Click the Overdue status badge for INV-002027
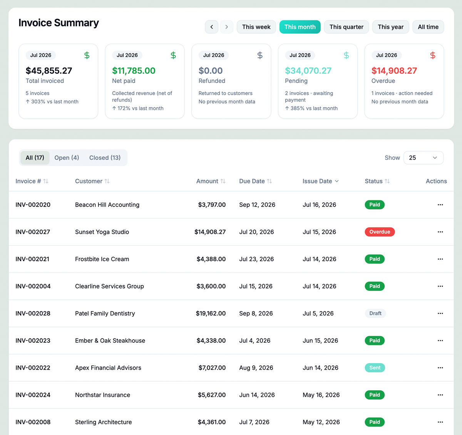The width and height of the screenshot is (462, 435). pos(380,232)
